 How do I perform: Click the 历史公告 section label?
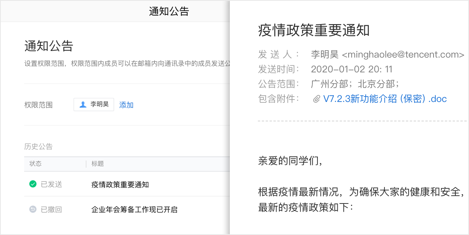(x=38, y=147)
